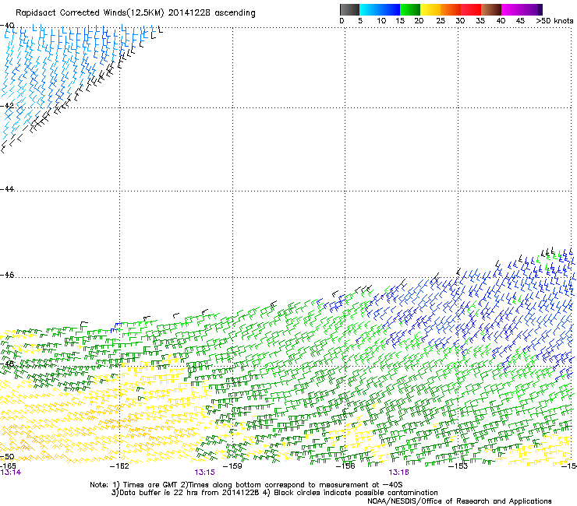Screen dimensions: 577x506
Task: Click the -40 latitude axis label
Action: click(x=7, y=26)
